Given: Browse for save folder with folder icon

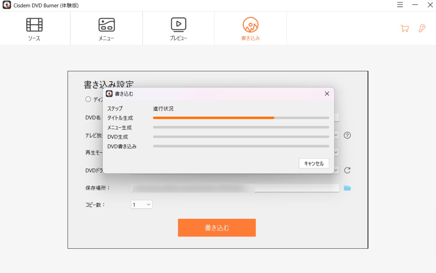Looking at the screenshot, I should (347, 188).
